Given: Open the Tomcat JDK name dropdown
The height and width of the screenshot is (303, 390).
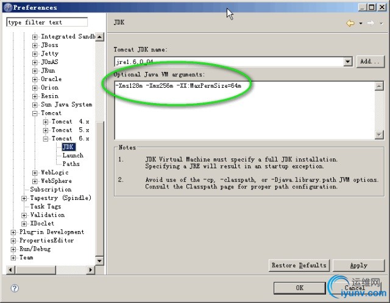Looking at the screenshot, I should pos(348,62).
